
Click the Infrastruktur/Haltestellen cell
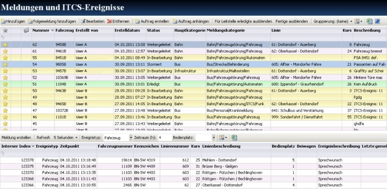pyautogui.click(x=238, y=71)
